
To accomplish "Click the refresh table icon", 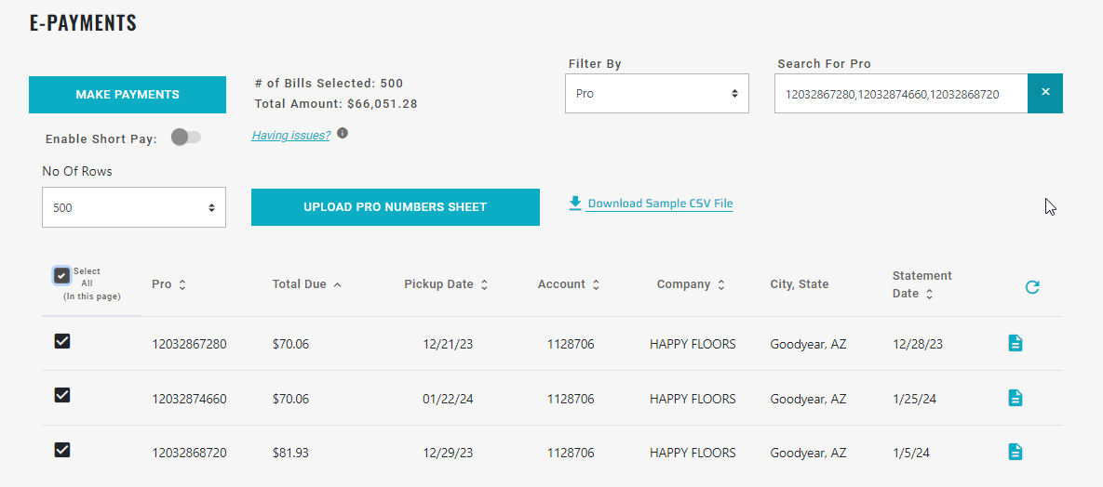I will click(1031, 287).
